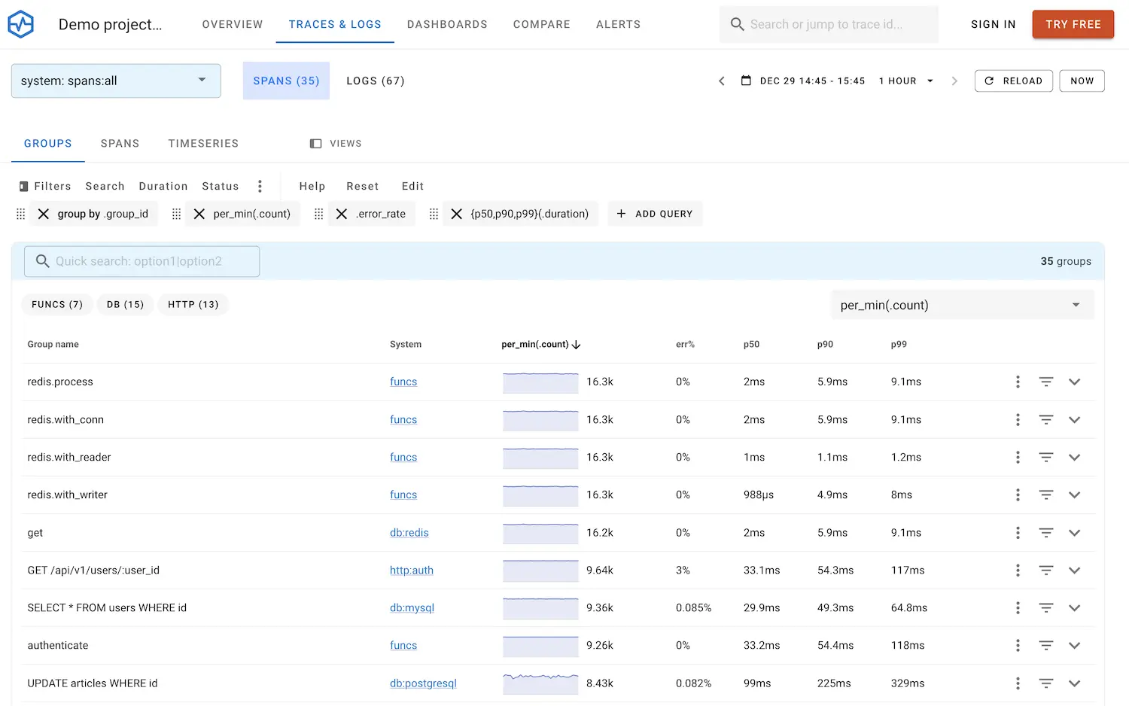
Task: Toggle the Filters panel
Action: 45,186
